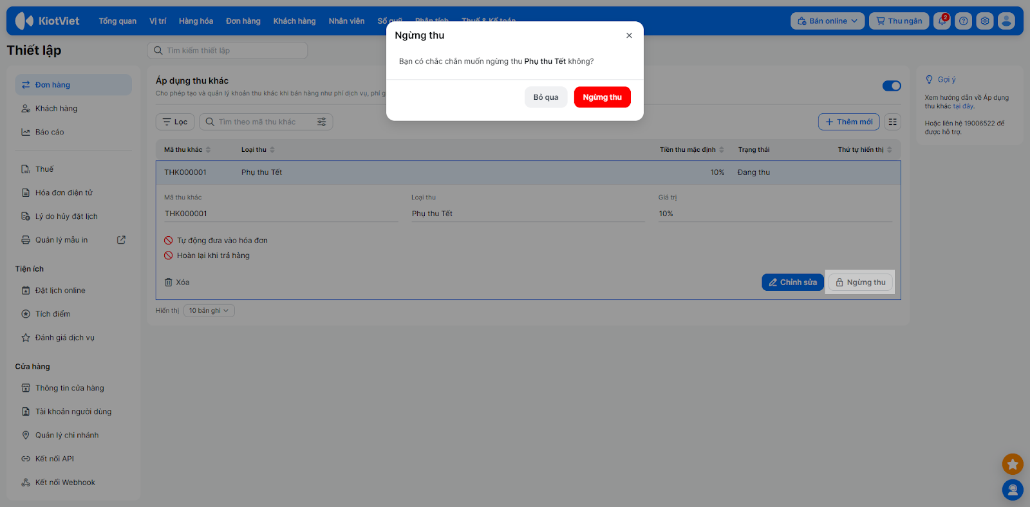Close the Ngừng thu dialog

click(x=629, y=35)
